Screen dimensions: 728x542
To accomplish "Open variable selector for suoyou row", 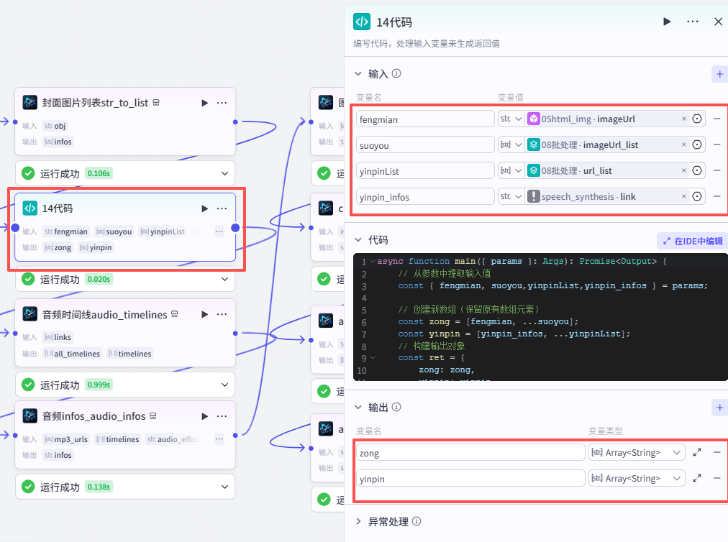I will (x=697, y=145).
